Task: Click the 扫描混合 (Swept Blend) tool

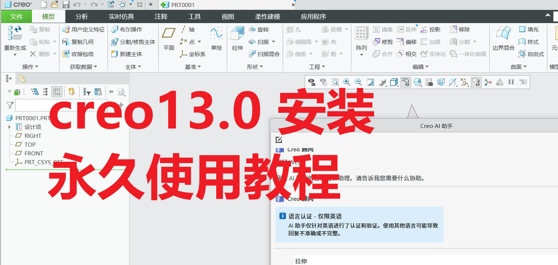Action: tap(264, 54)
